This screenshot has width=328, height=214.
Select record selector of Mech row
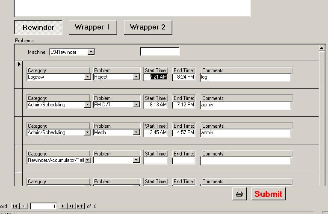(19, 130)
